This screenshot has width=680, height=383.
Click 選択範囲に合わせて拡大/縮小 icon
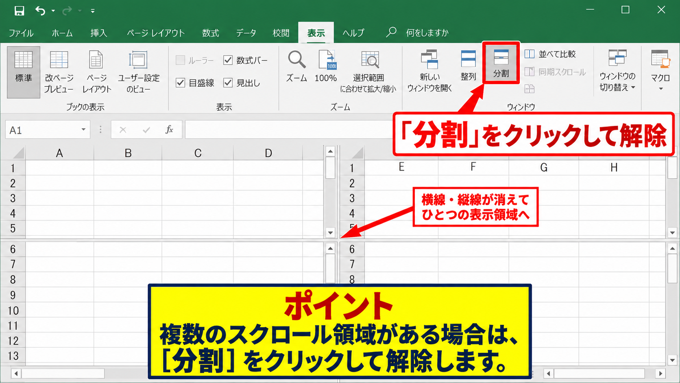[368, 72]
